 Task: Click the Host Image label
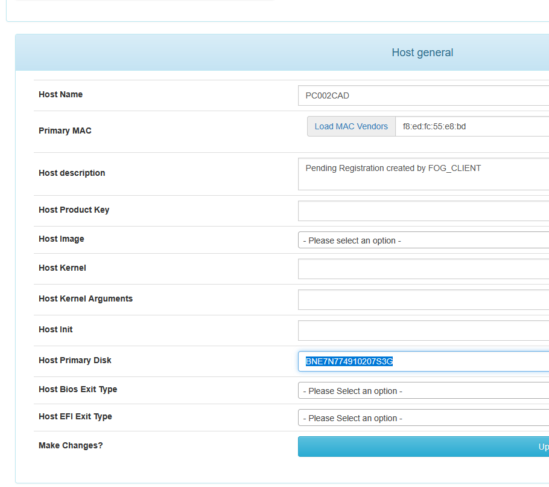tap(62, 239)
